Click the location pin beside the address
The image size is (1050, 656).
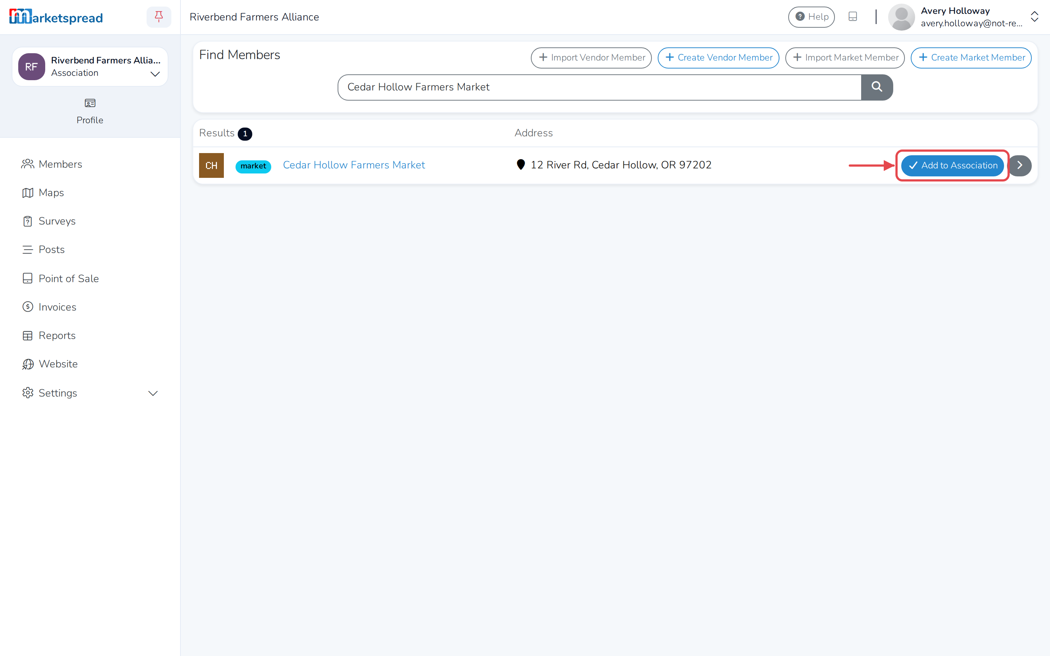tap(521, 165)
